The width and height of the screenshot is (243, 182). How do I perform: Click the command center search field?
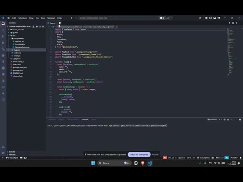pyautogui.click(x=118, y=18)
